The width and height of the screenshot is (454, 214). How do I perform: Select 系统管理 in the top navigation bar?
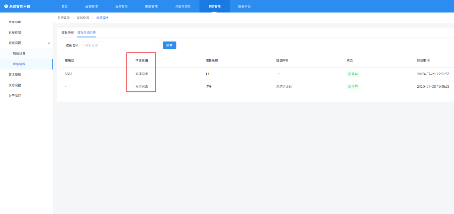(x=214, y=6)
